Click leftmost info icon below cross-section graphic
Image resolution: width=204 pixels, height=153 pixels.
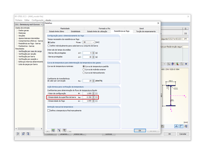162,126
